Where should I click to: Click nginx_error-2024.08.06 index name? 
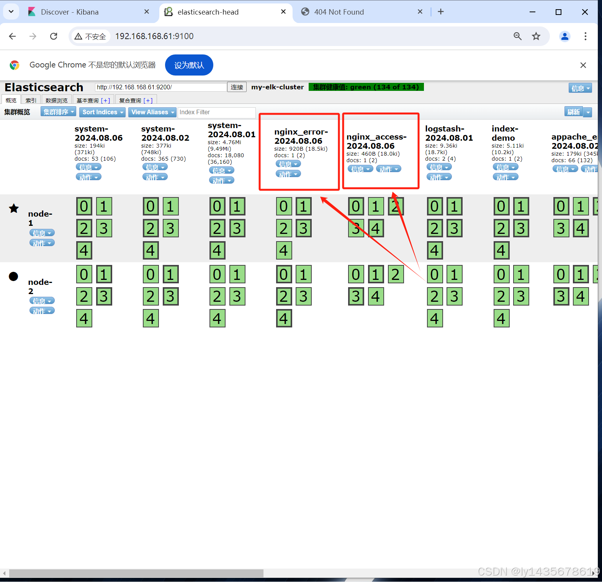301,136
